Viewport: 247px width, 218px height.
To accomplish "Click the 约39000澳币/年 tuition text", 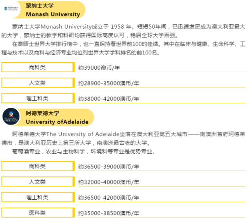I will click(x=99, y=68).
